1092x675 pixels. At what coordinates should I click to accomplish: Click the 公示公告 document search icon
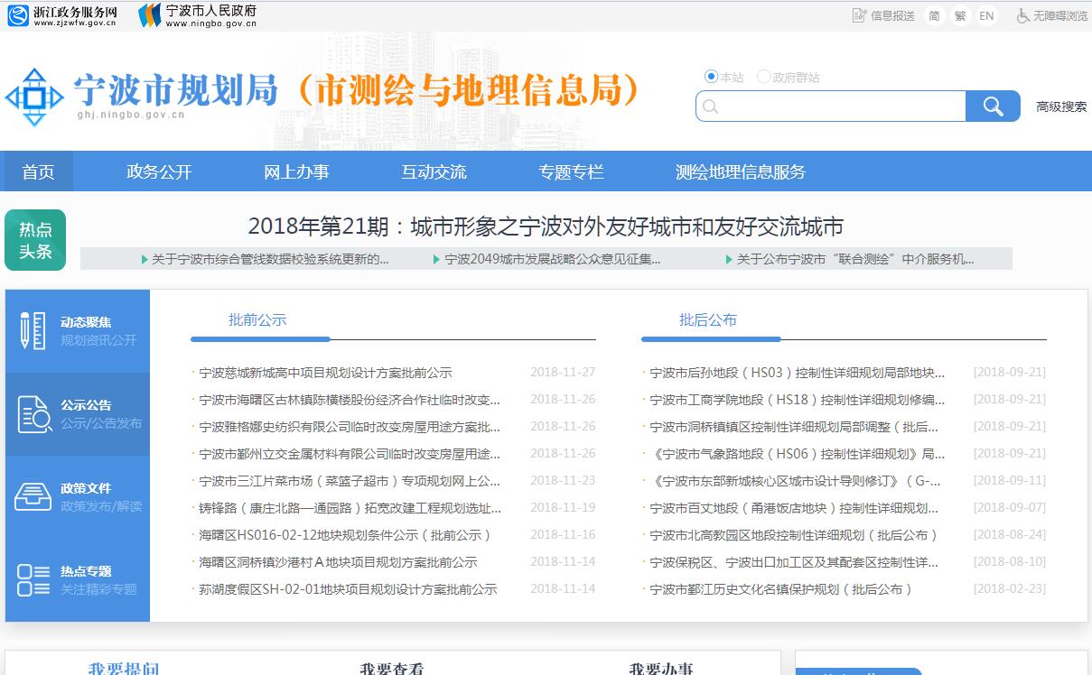[x=33, y=414]
